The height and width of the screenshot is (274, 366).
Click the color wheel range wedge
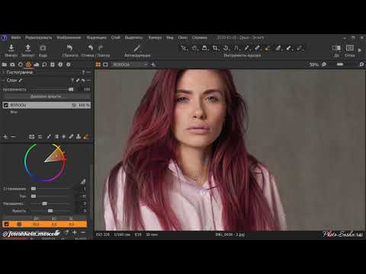point(56,156)
